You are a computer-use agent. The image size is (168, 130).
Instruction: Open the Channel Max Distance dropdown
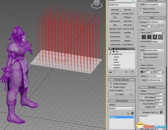tap(156, 22)
